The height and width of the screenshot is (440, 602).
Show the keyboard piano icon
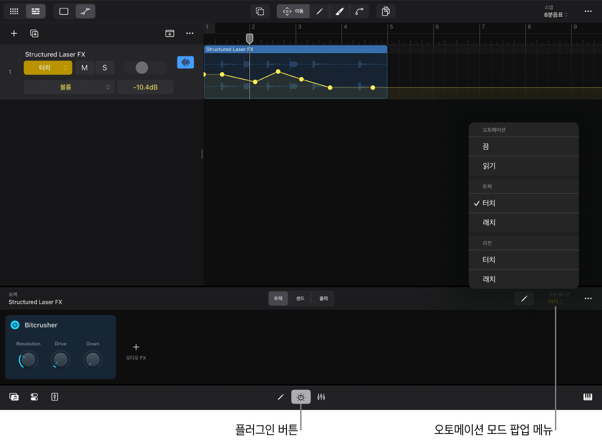[x=588, y=397]
